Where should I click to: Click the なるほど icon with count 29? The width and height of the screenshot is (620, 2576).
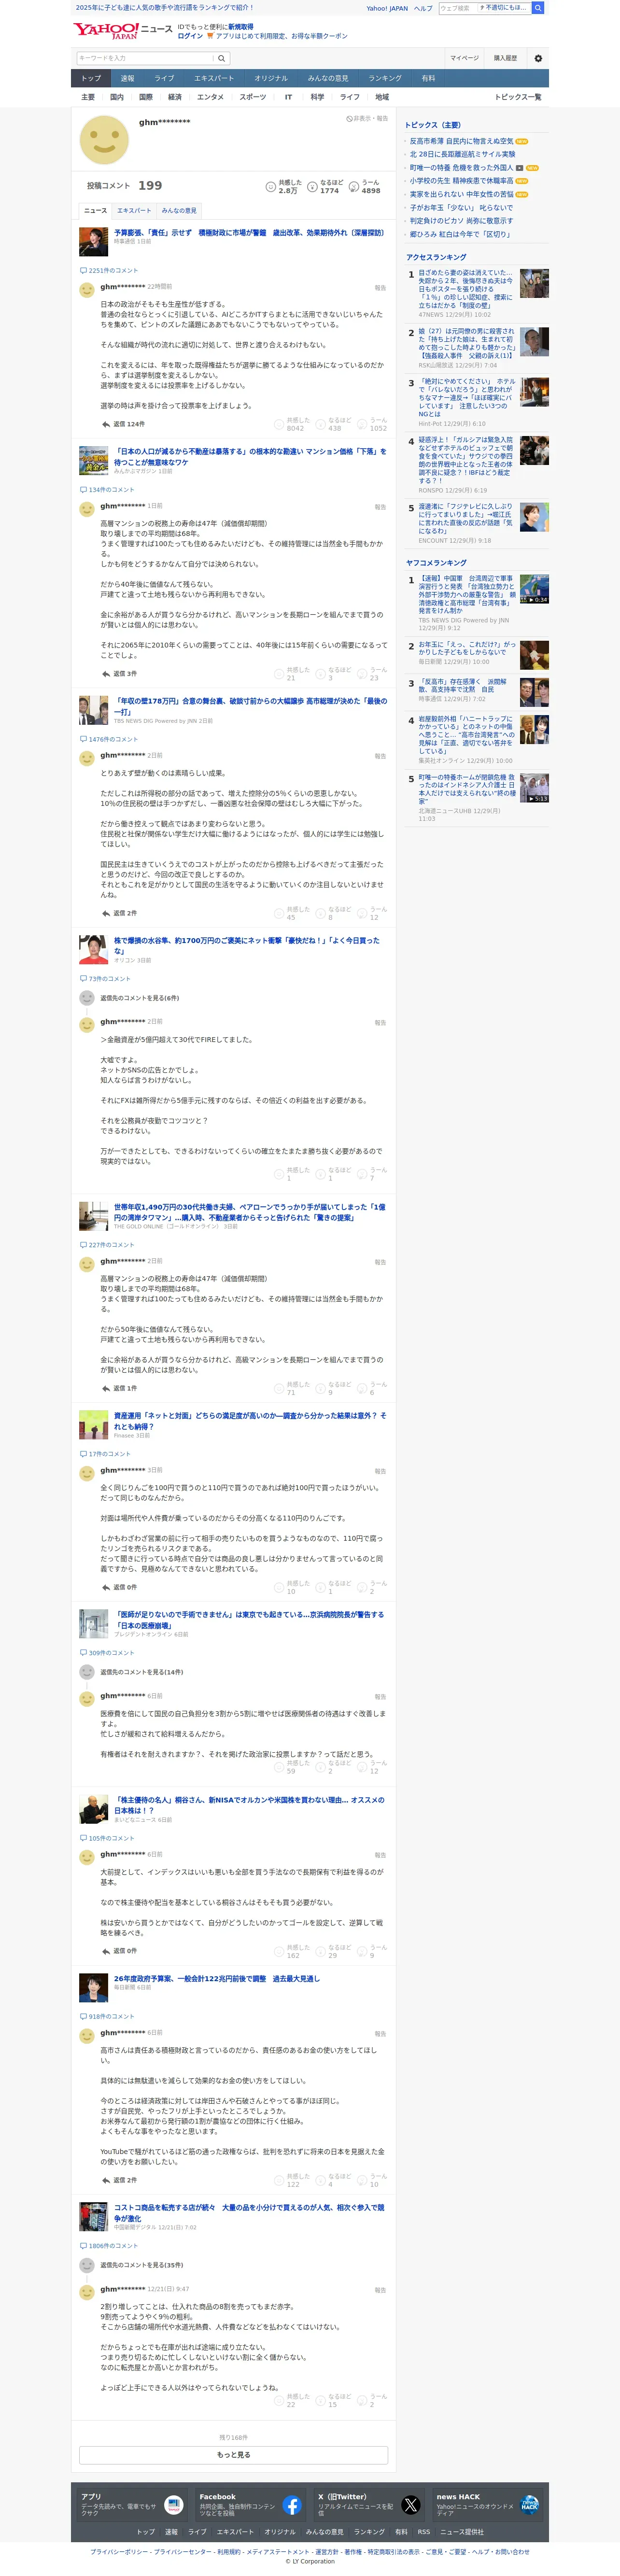coord(321,1951)
